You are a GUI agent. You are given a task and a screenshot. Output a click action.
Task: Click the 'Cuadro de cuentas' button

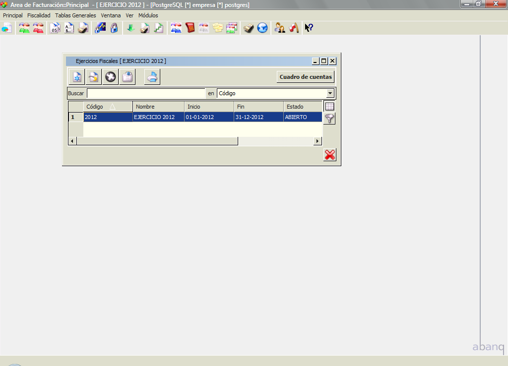click(306, 77)
